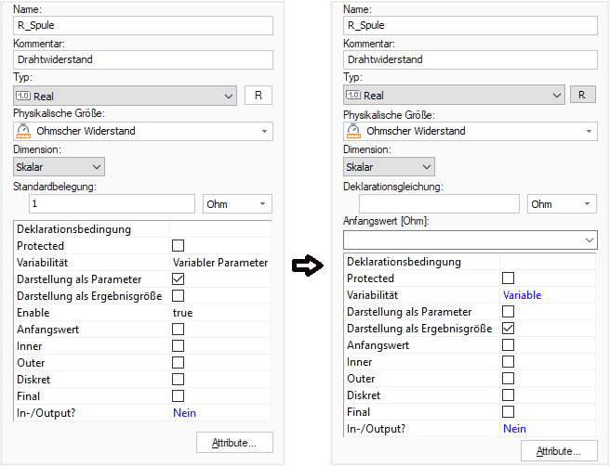
Task: Open the Ohm unit dropdown in left panel
Action: 237,204
